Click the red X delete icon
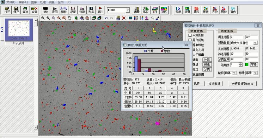The height and width of the screenshot is (138, 263). tap(124, 18)
